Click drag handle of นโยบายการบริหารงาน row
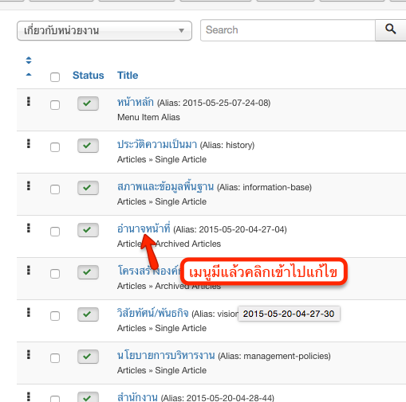Viewport: 406px width, 402px height. [29, 354]
